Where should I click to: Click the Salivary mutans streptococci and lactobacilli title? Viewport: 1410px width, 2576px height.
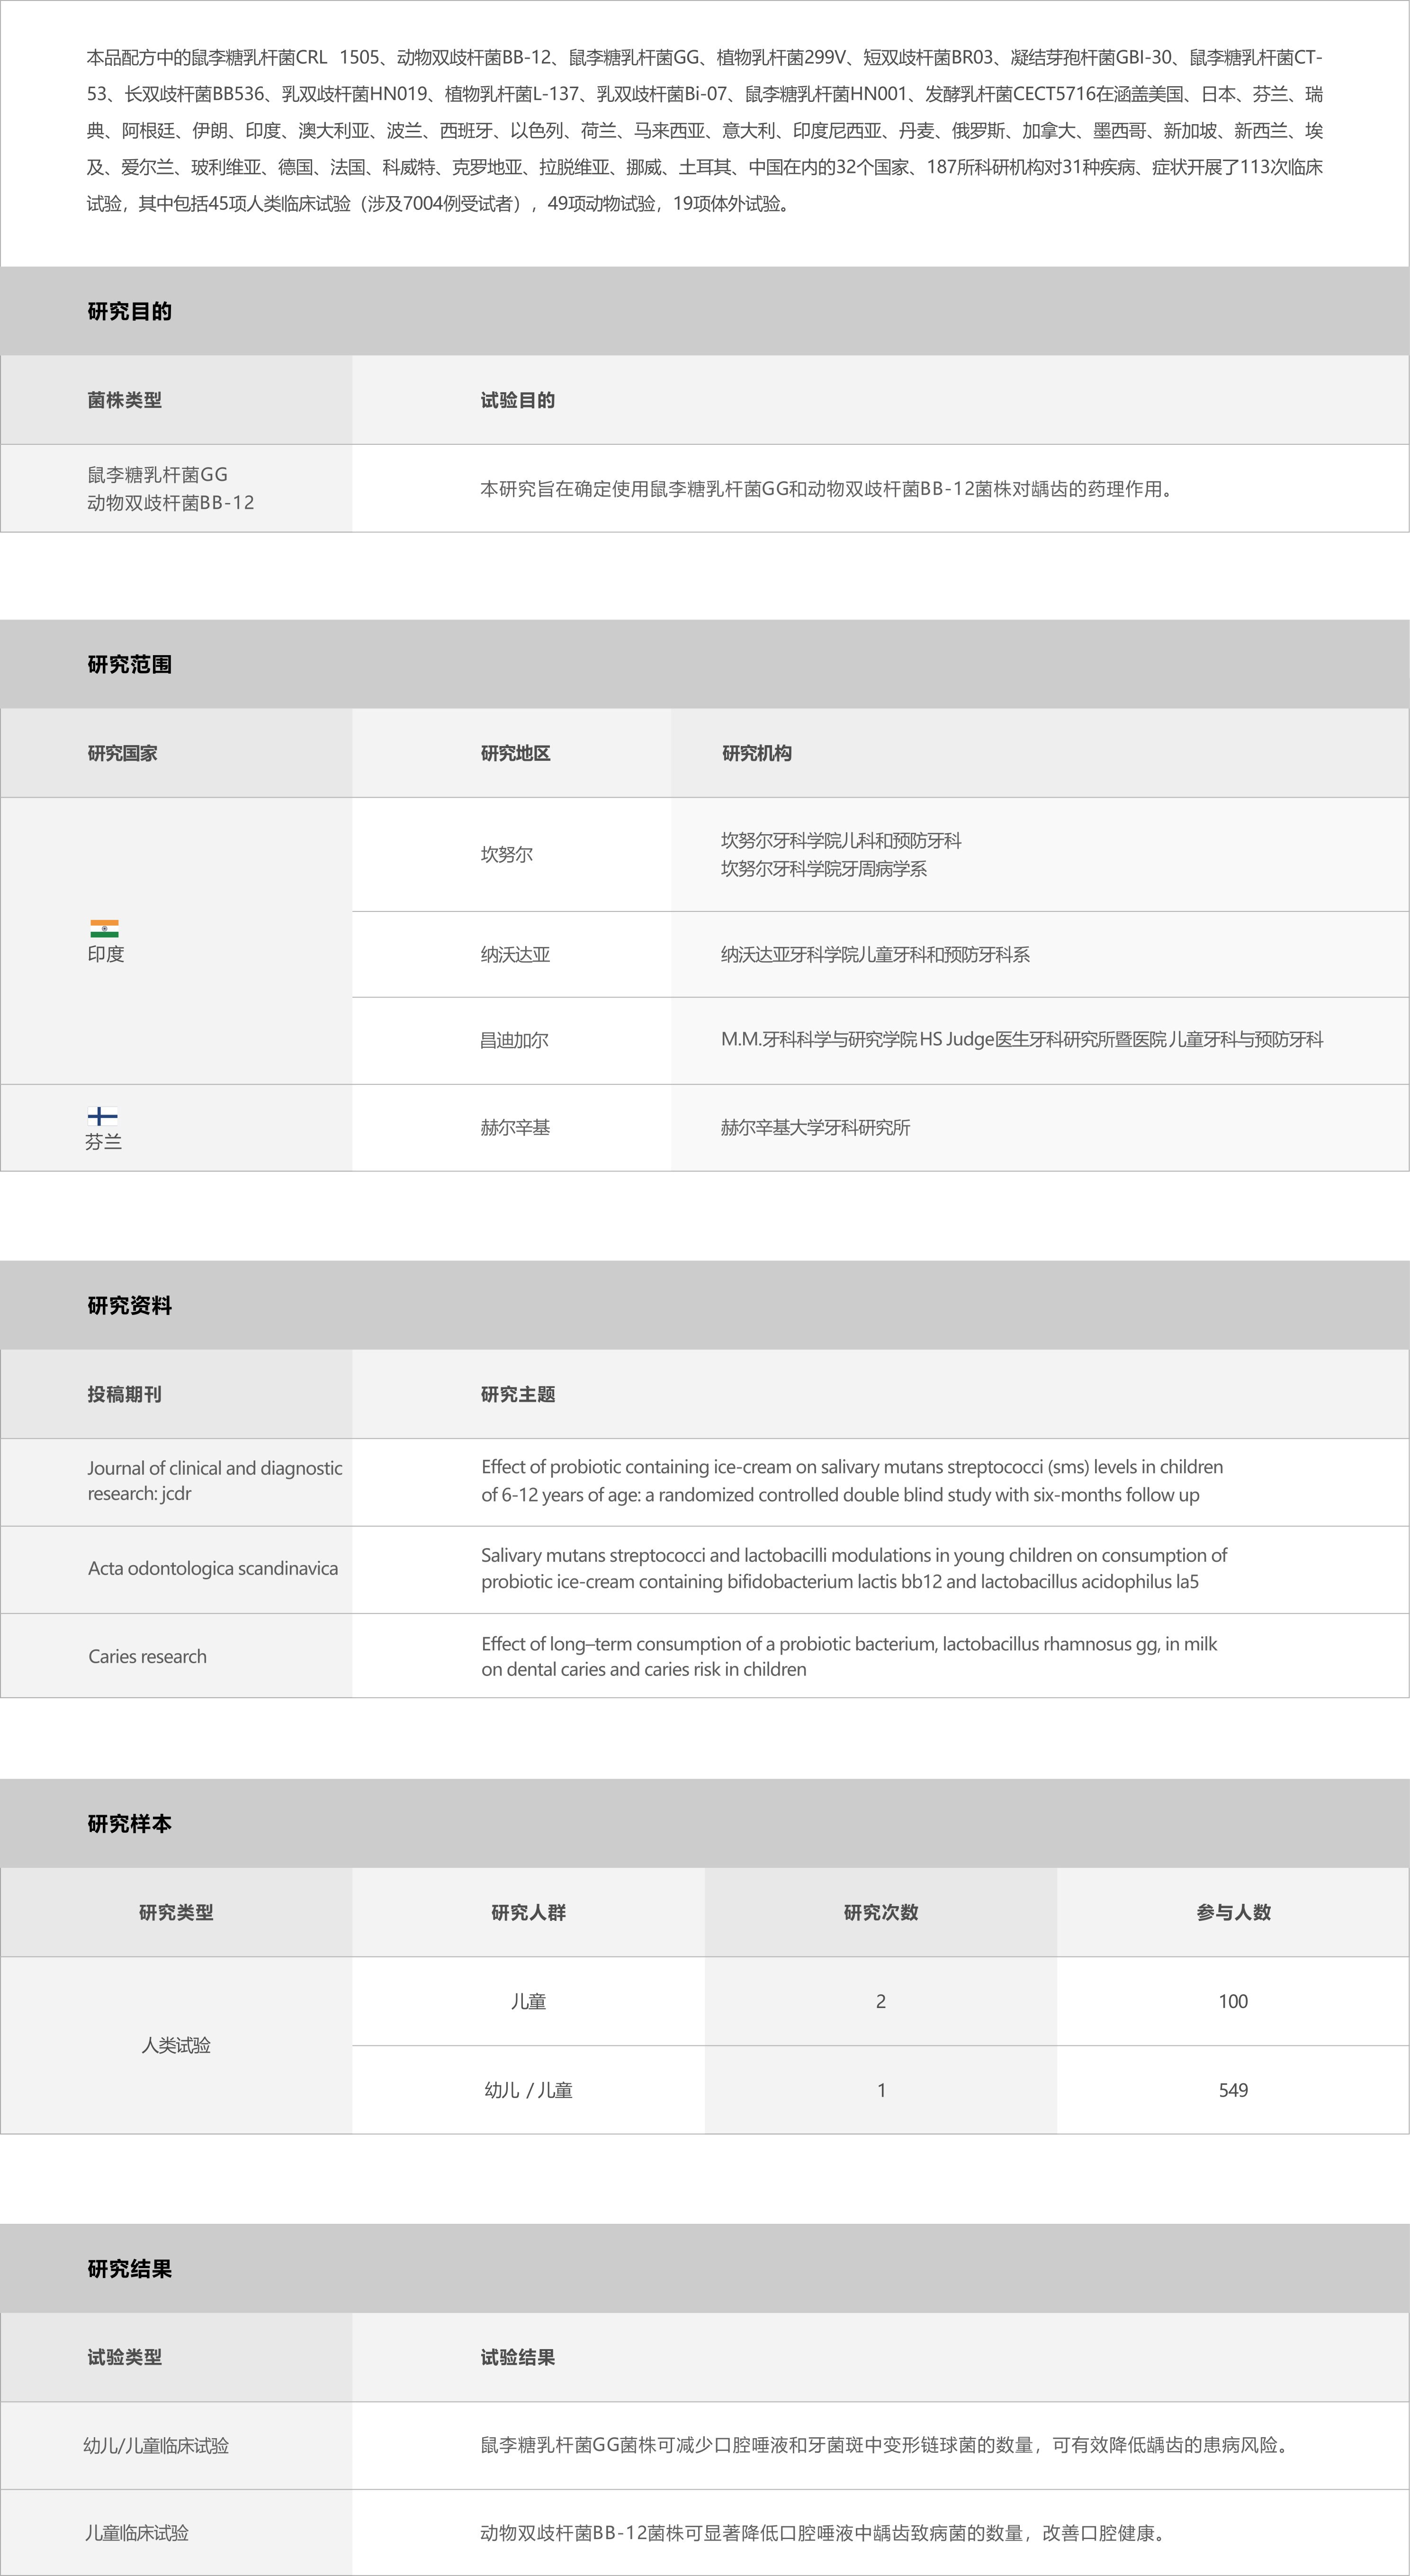tap(854, 1568)
